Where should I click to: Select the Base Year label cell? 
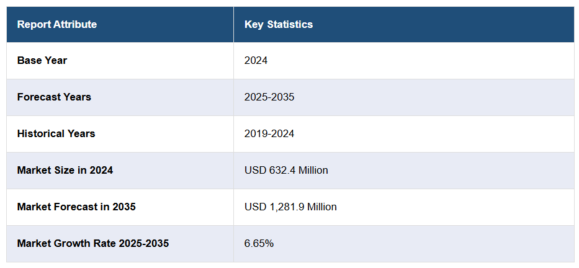coord(42,61)
